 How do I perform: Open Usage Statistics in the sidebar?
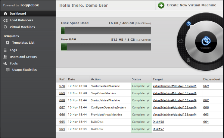[x=24, y=70]
